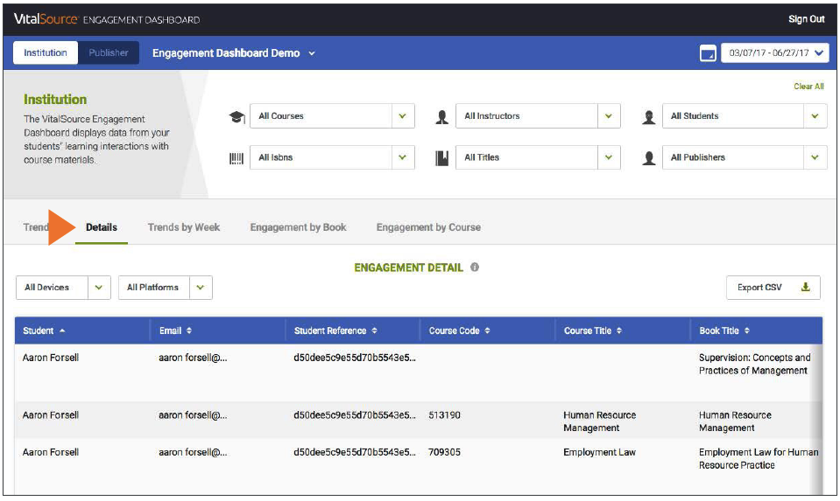This screenshot has width=840, height=501.
Task: Switch to the Institution view
Action: 45,53
